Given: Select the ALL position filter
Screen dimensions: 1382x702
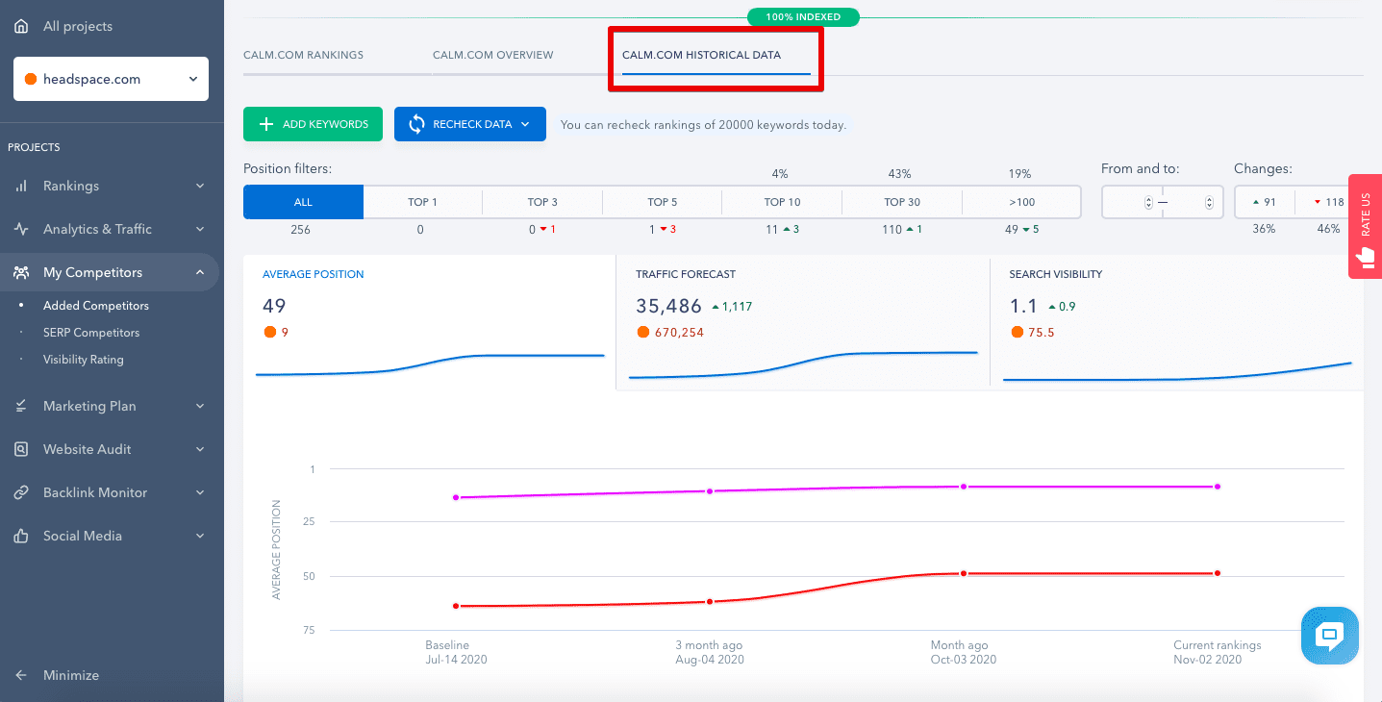Looking at the screenshot, I should [303, 202].
